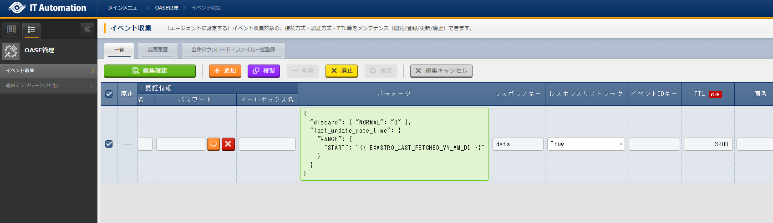Click the TTL input field showing 3600
The width and height of the screenshot is (773, 223).
[708, 144]
